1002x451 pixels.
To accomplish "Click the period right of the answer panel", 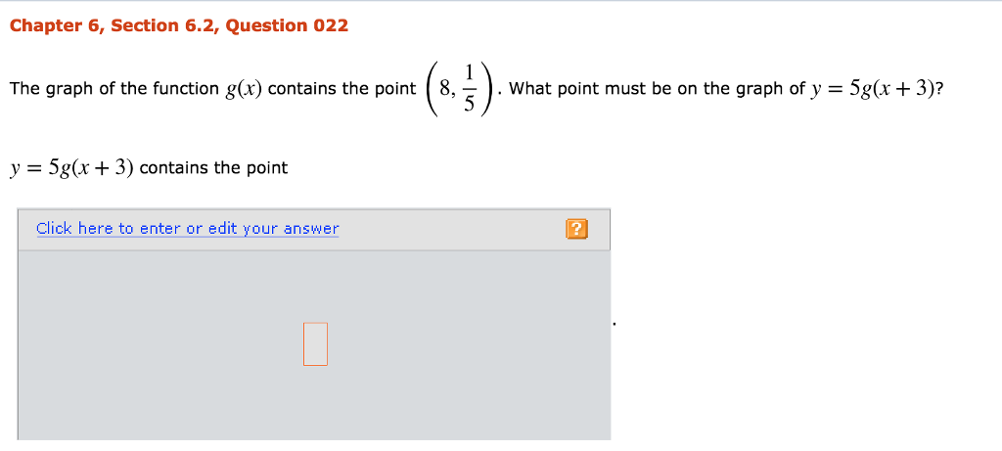I will coord(615,325).
